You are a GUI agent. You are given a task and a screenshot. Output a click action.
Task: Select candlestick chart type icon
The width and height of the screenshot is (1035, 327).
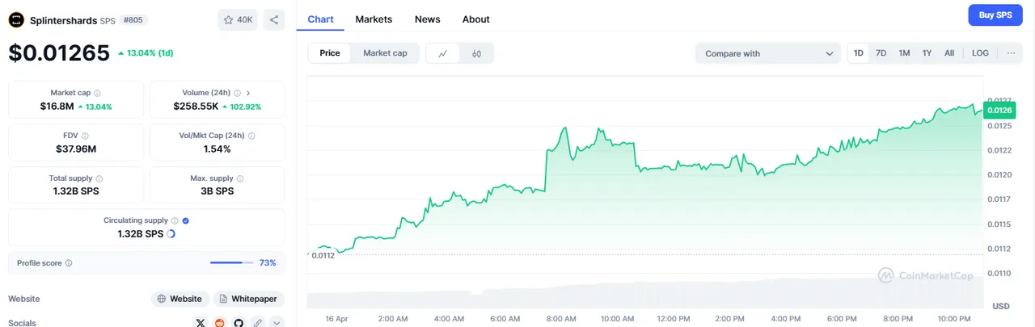pyautogui.click(x=477, y=53)
